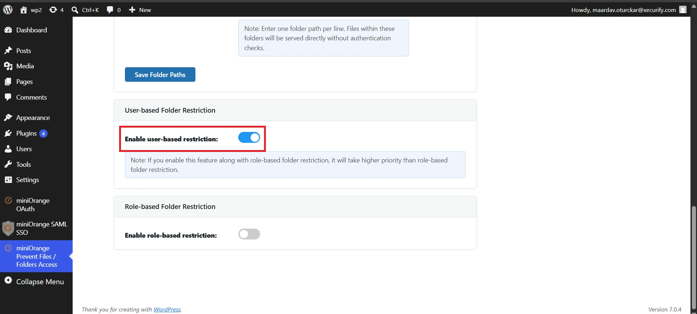Click the Collapse Menu arrow icon
The image size is (697, 314).
(8, 281)
